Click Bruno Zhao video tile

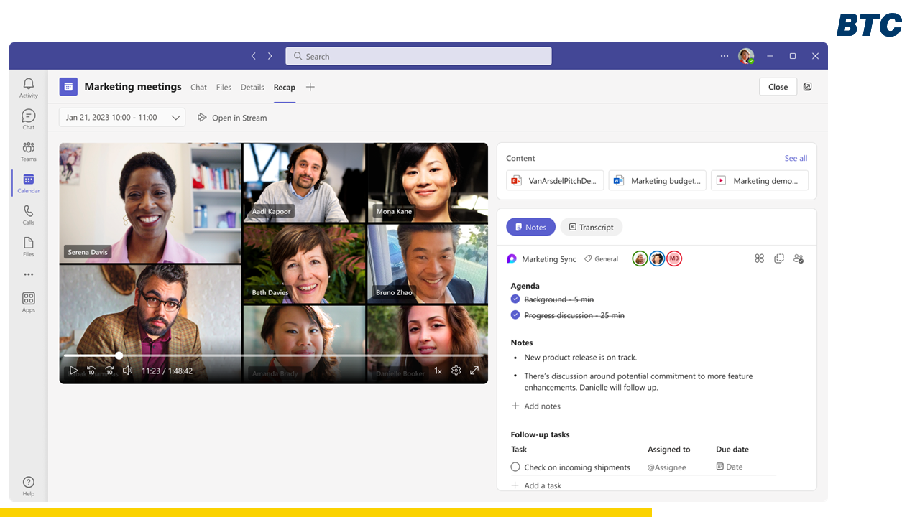click(428, 264)
